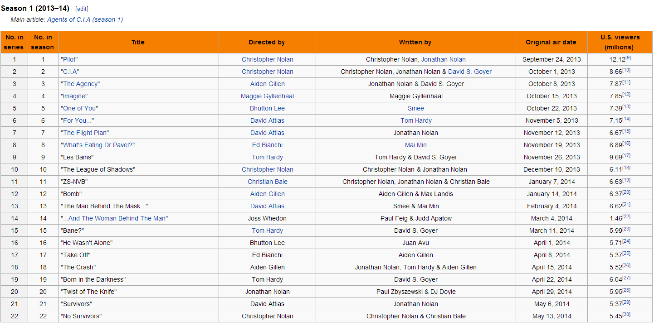Click David S. Goyer link in C.I.A row
This screenshot has width=654, height=331.
click(470, 72)
